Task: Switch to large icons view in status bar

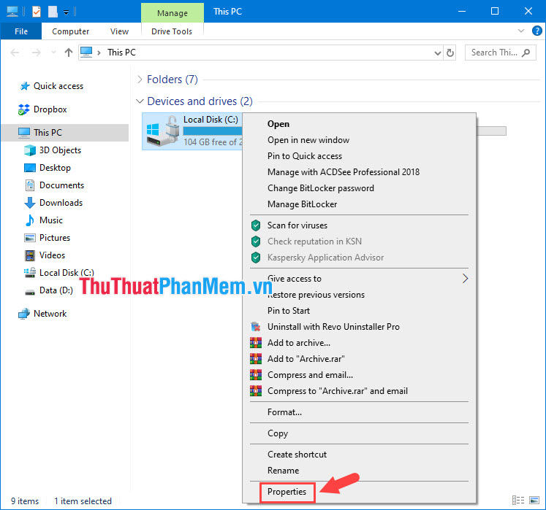Action: (534, 501)
